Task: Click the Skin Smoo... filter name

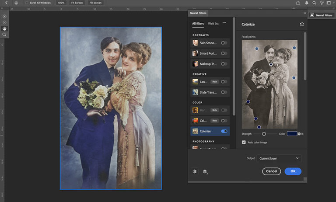Action: (x=208, y=43)
